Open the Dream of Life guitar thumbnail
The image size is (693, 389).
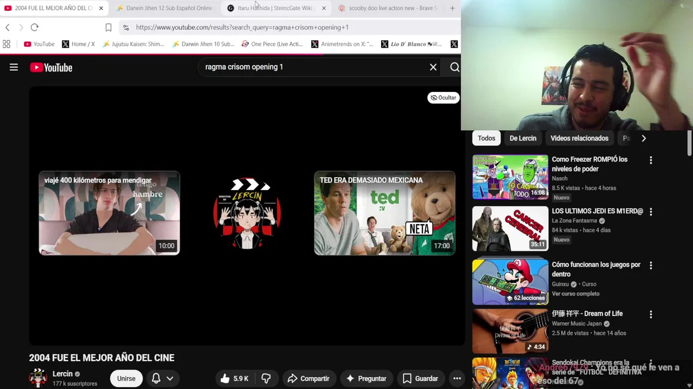pyautogui.click(x=510, y=331)
